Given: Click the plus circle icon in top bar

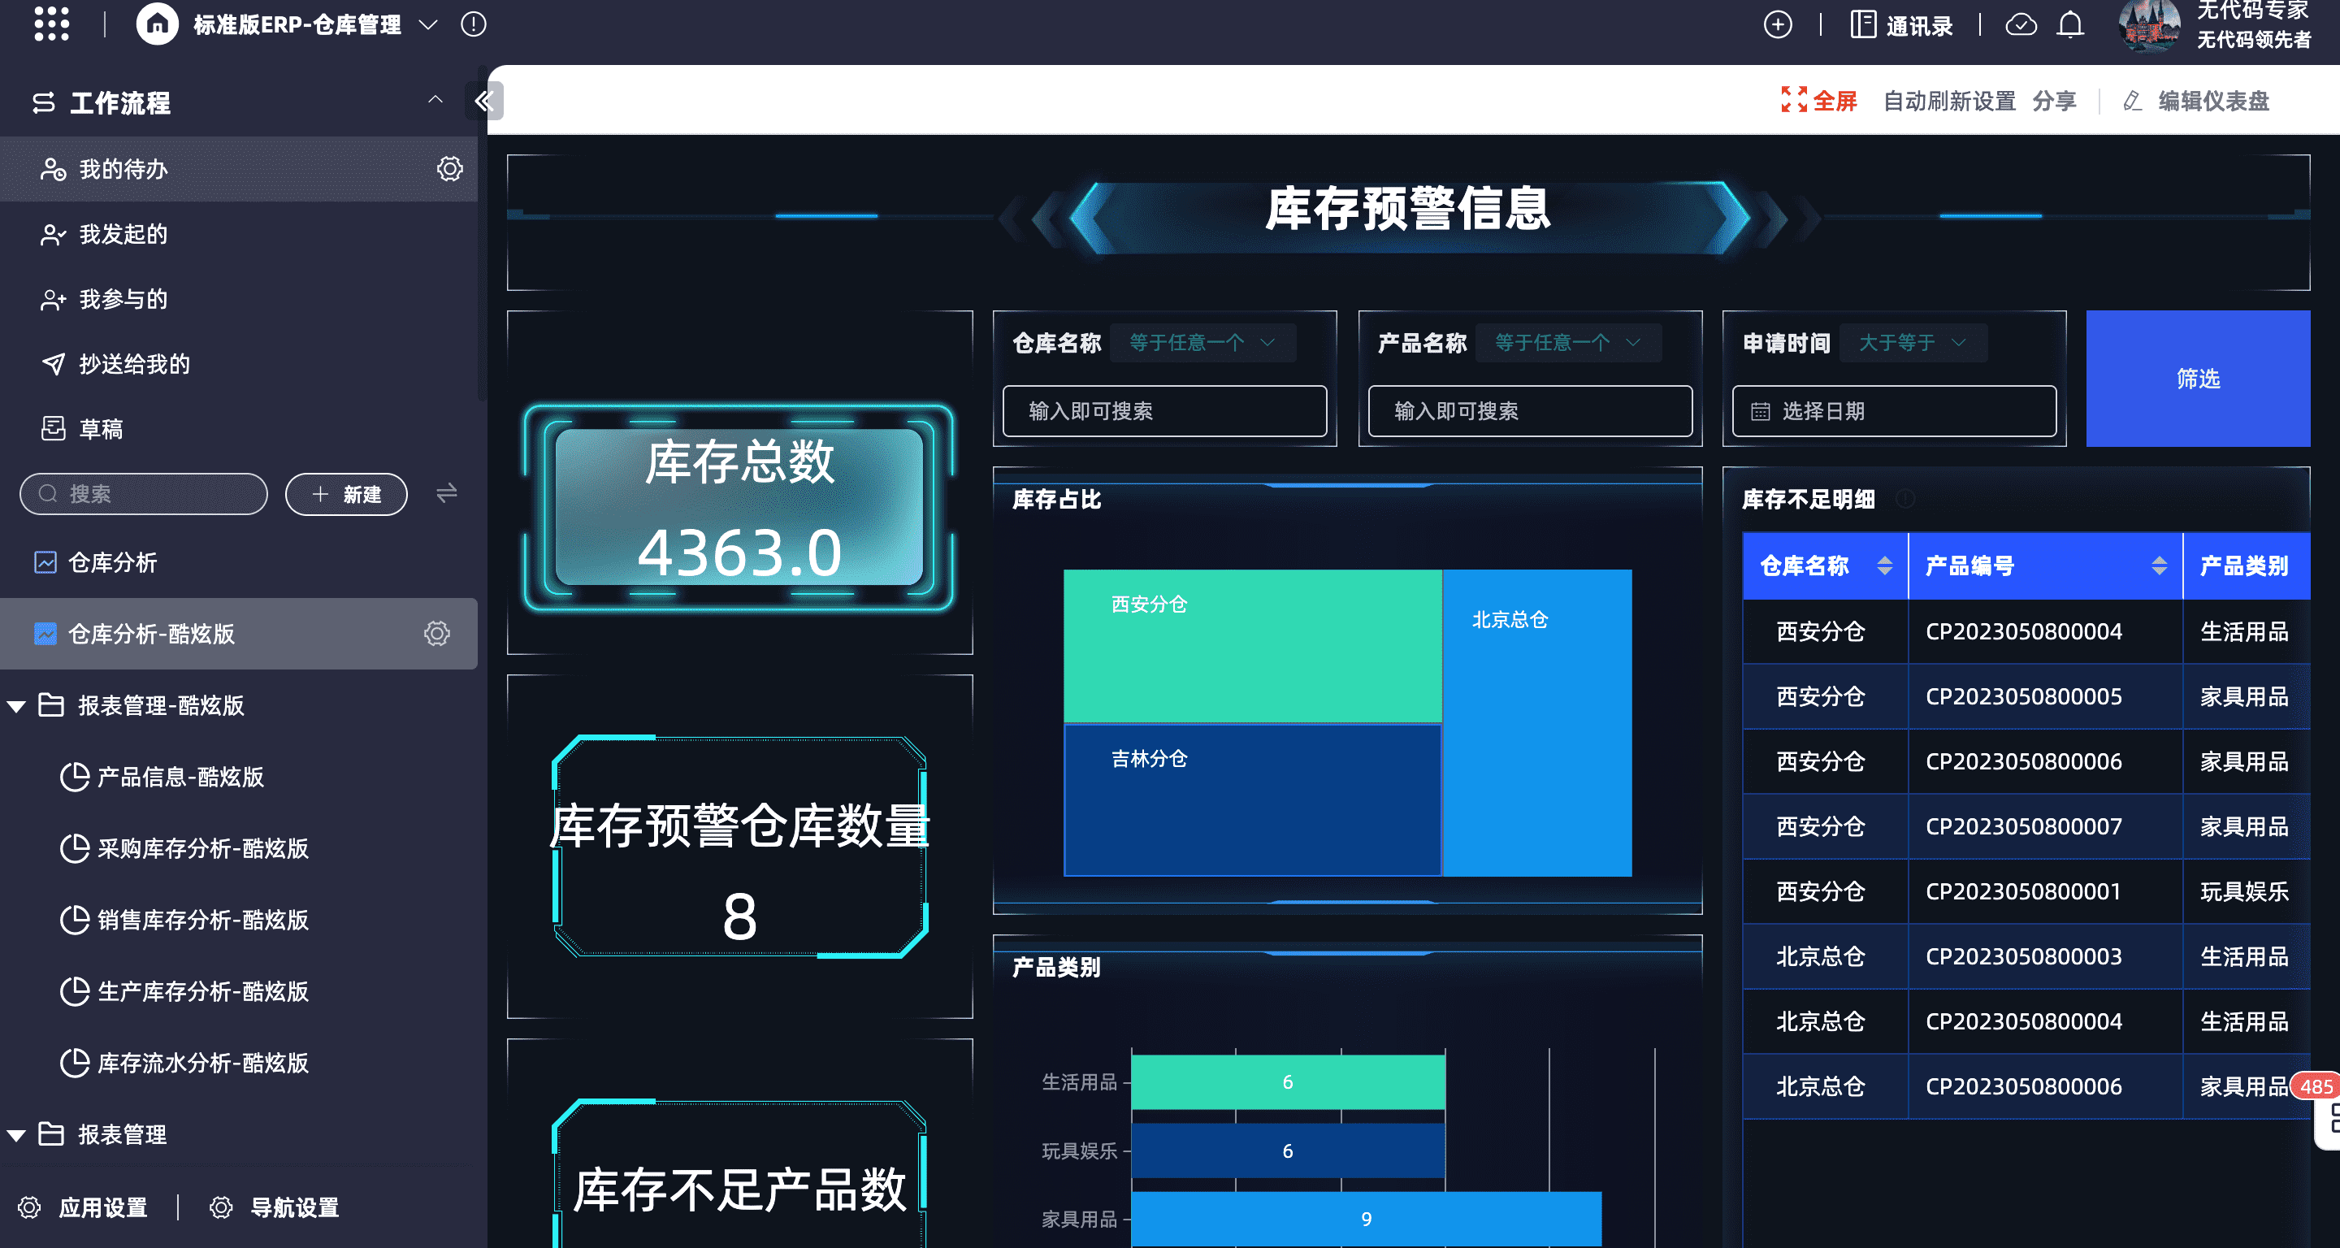Looking at the screenshot, I should (x=1777, y=24).
